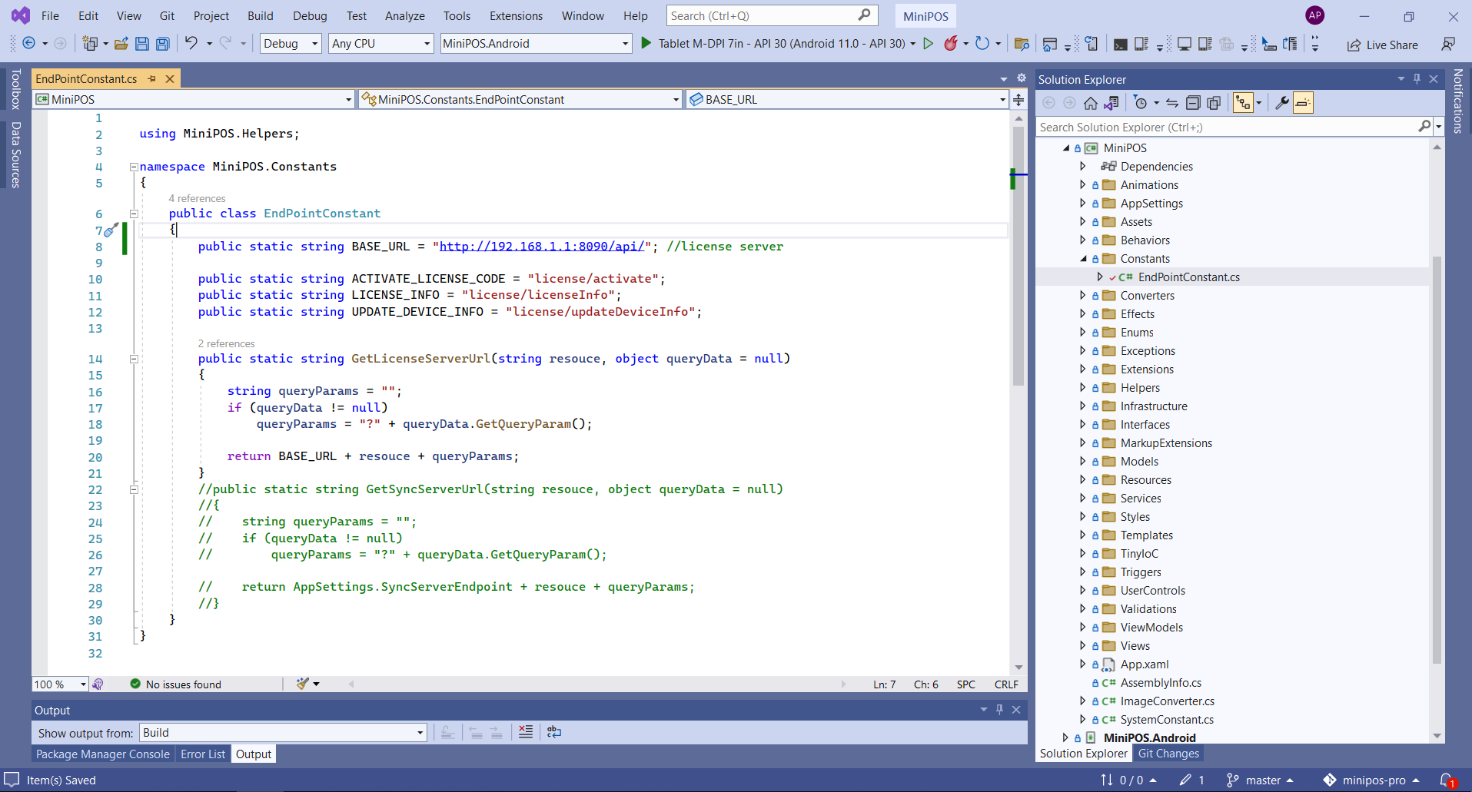Open the MiniPOS.Android startup project dropdown
Screen dimensions: 1472x792
[x=537, y=44]
